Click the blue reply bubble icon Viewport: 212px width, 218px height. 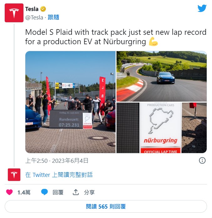[x=44, y=192]
